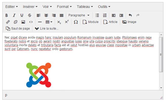166x102 pixels.
Task: Toggle bold formatting
Action: point(7,15)
